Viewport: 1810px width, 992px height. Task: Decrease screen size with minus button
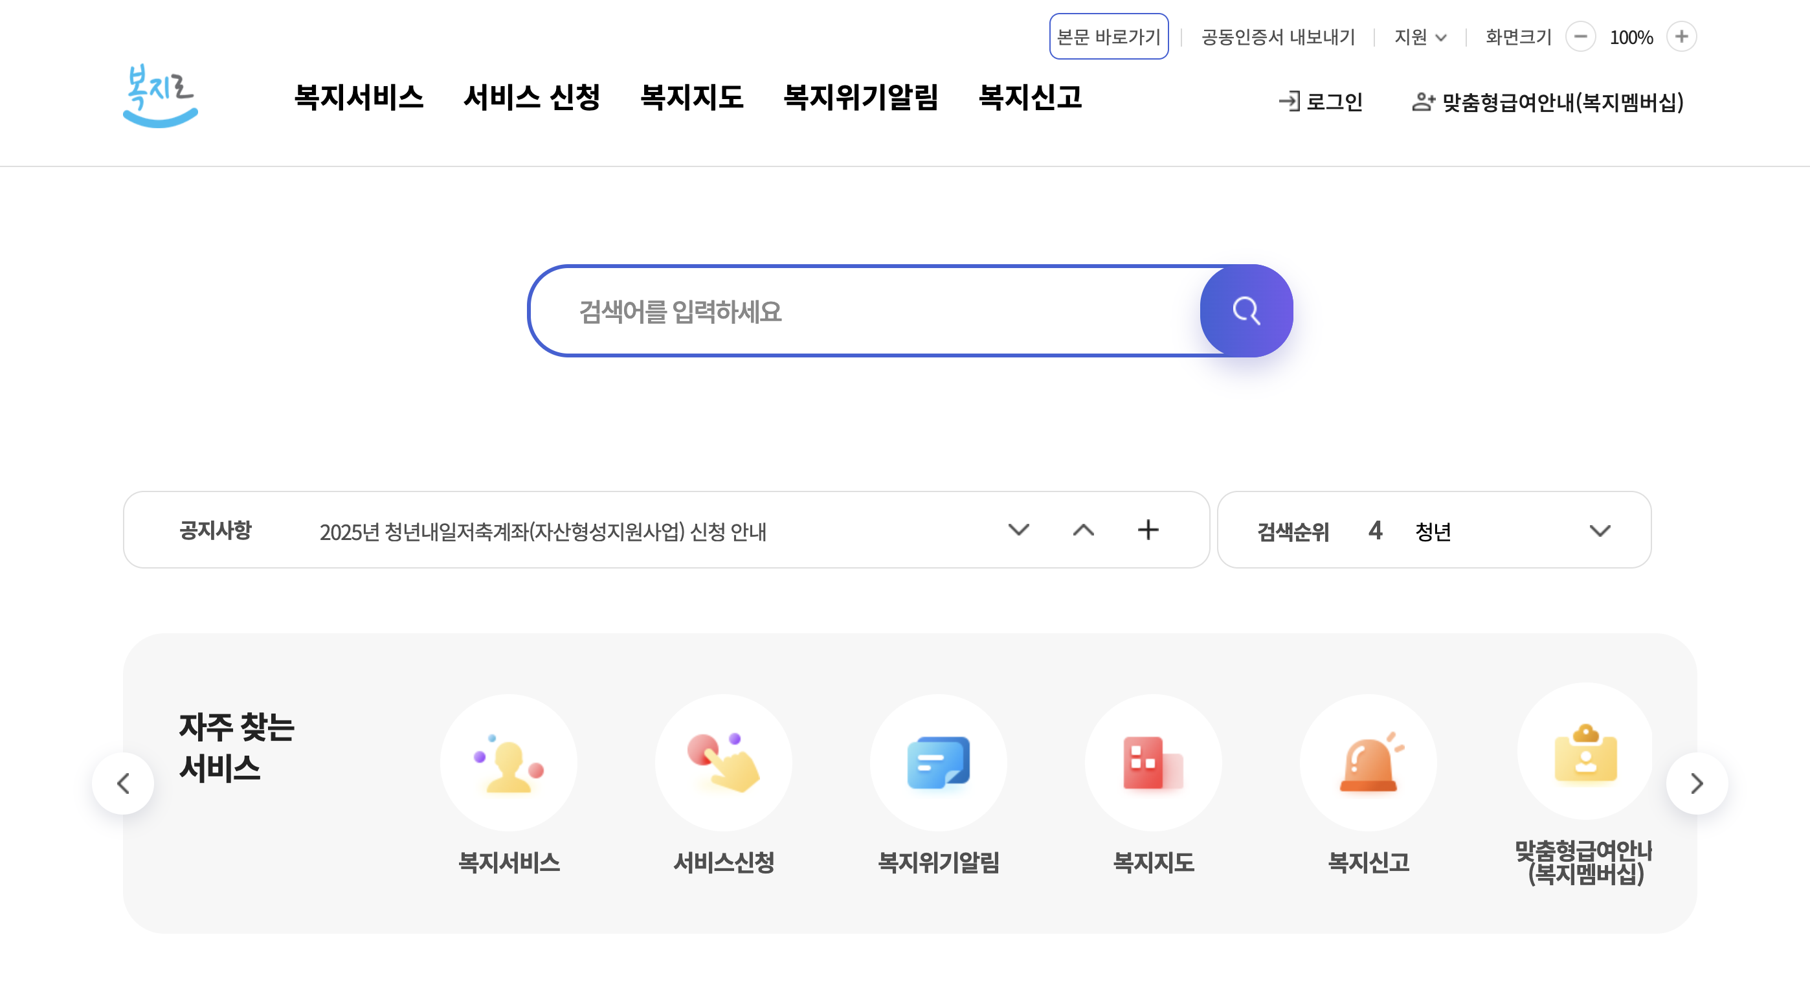(x=1580, y=36)
